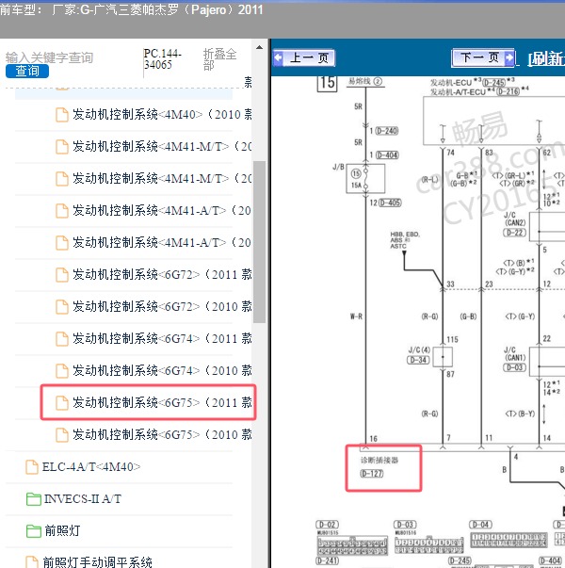Go to next page with 下一页
Image resolution: width=565 pixels, height=568 pixels.
(x=483, y=57)
